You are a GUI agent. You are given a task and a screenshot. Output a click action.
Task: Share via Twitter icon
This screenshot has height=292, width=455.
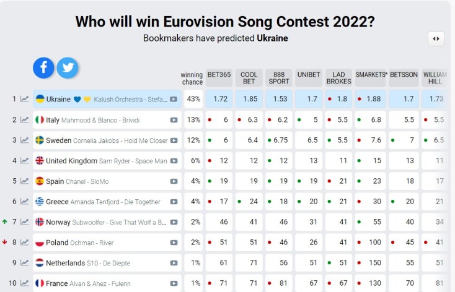pos(67,67)
